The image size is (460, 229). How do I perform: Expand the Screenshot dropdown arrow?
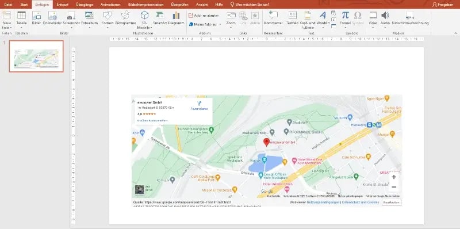(71, 28)
